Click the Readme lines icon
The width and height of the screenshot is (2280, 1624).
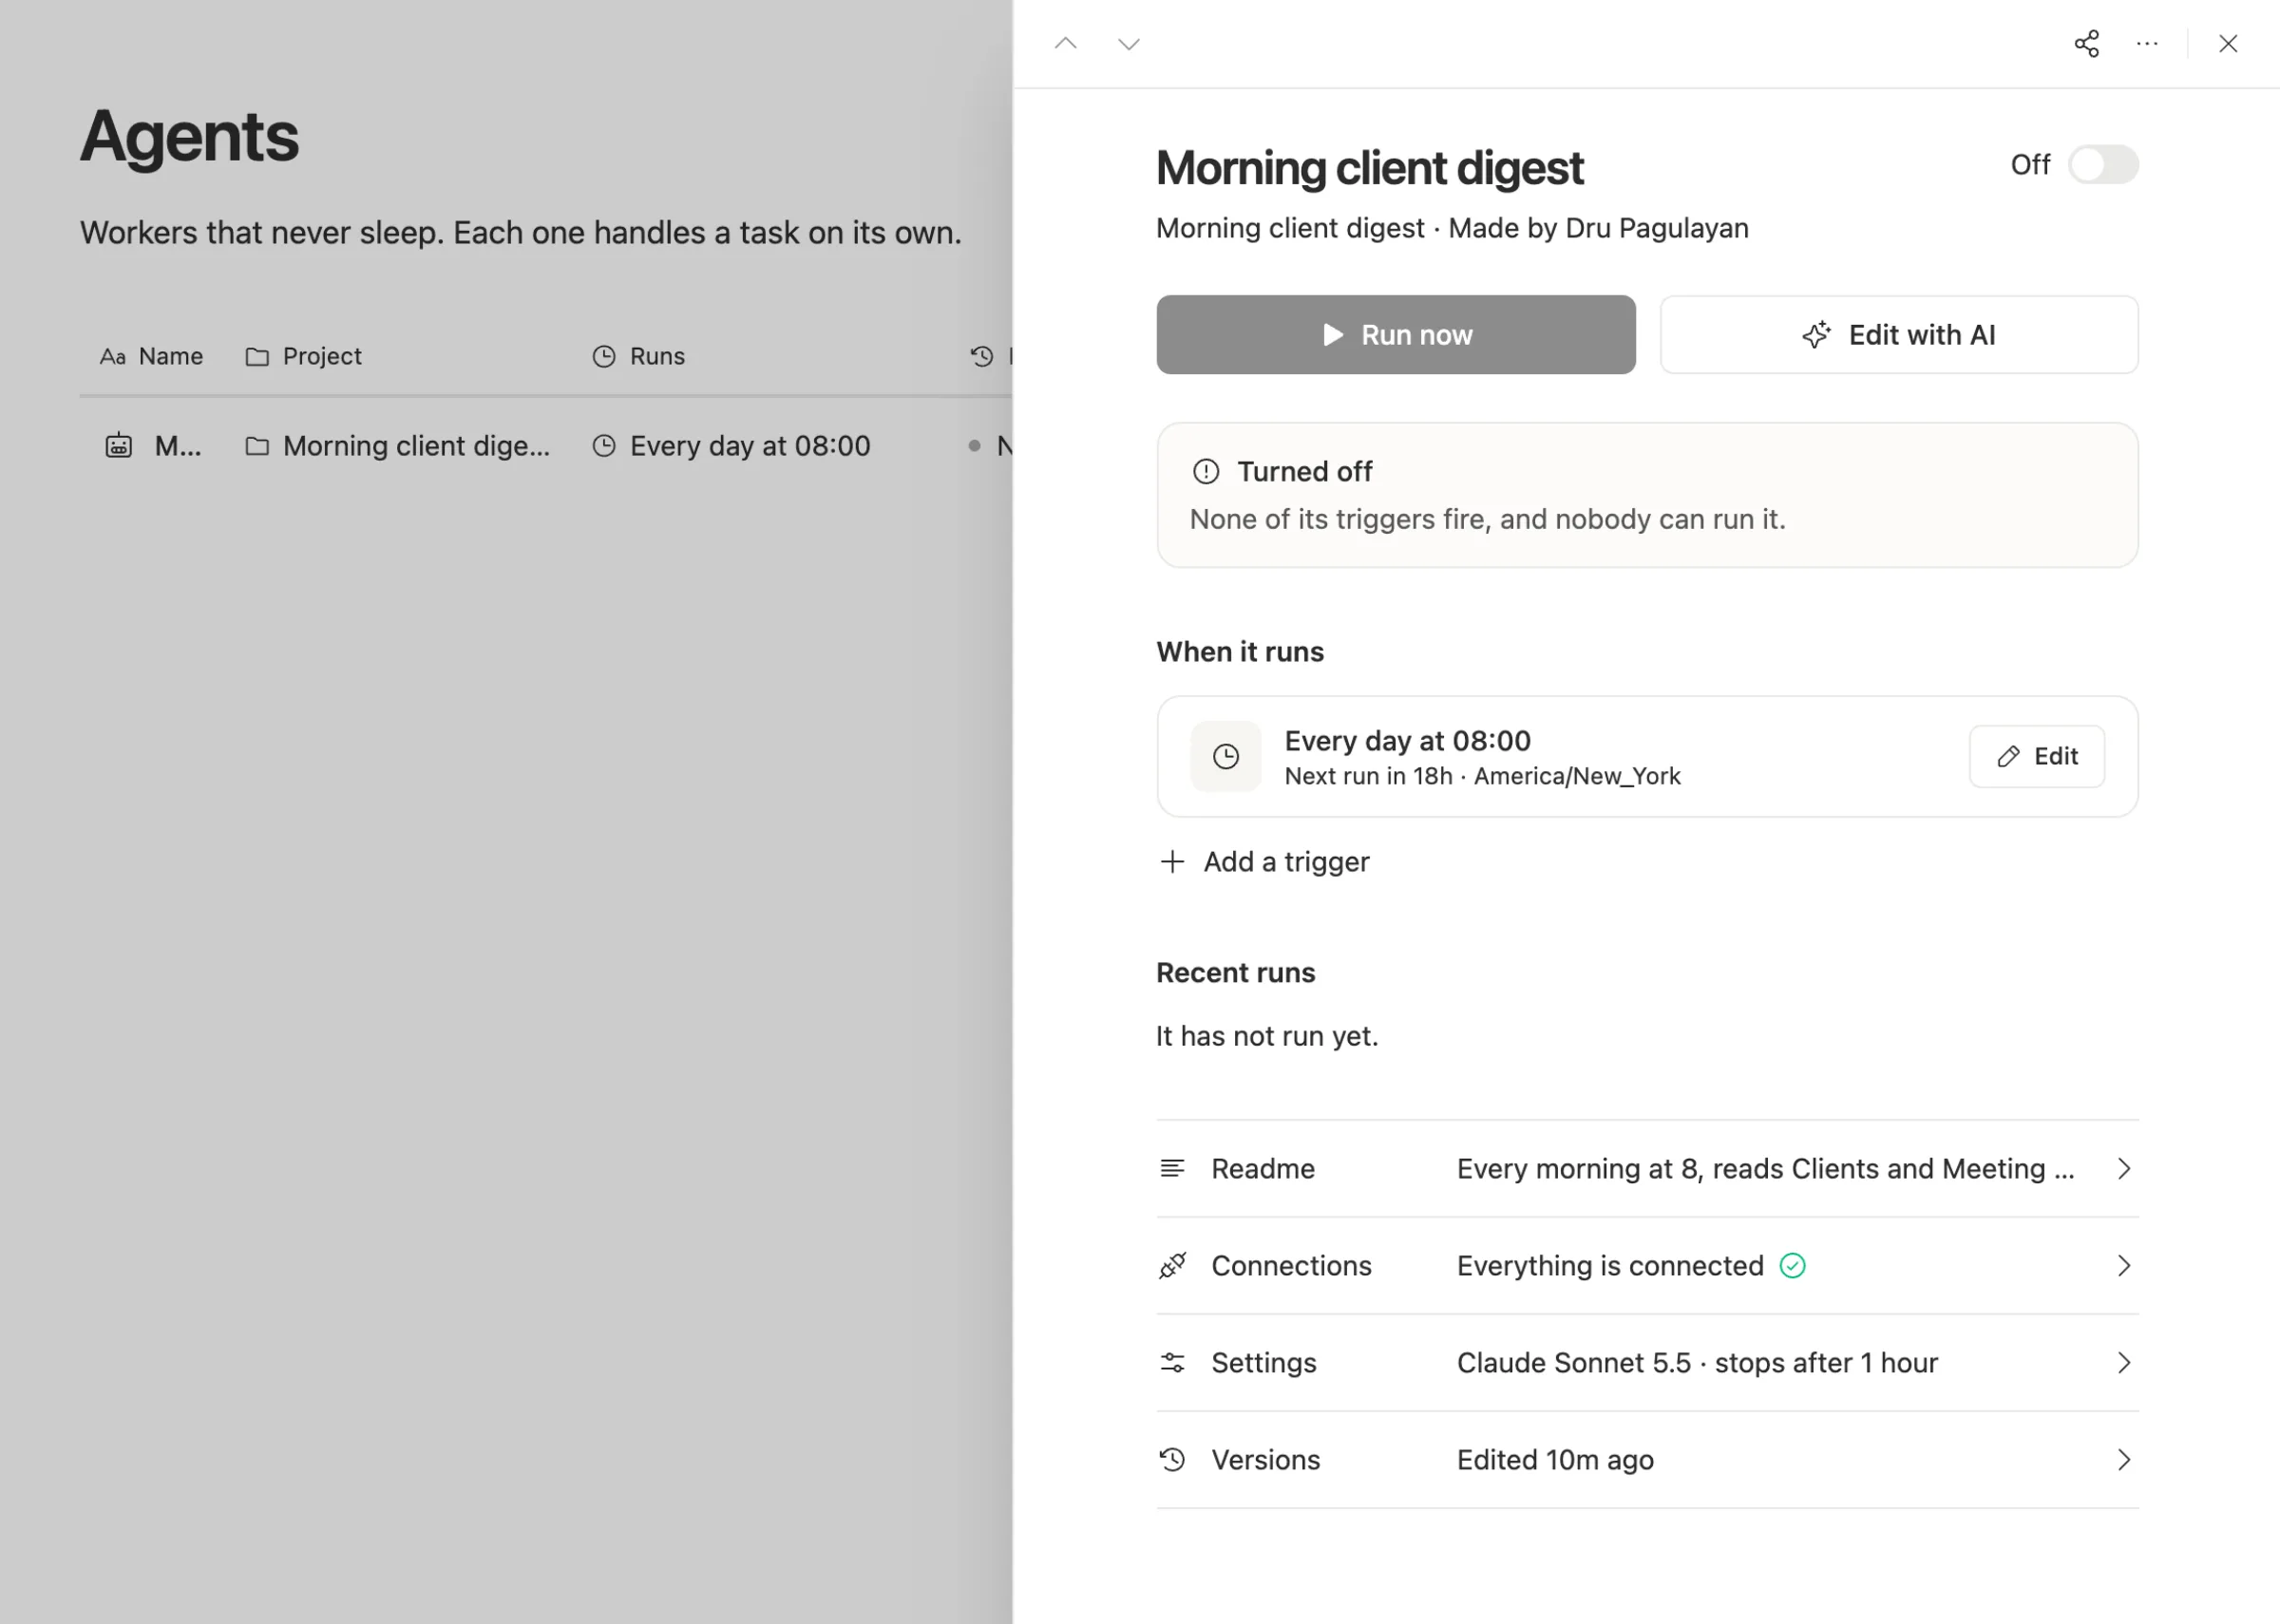(x=1172, y=1168)
